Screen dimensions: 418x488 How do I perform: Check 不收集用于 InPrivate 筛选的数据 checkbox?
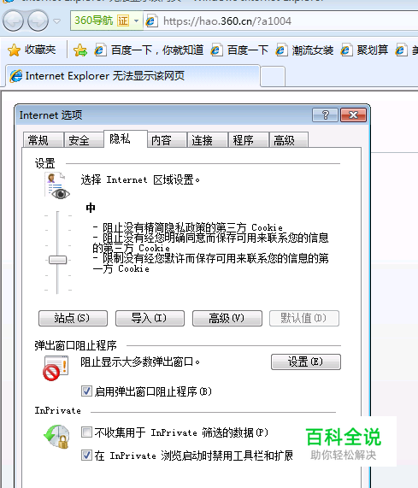86,432
